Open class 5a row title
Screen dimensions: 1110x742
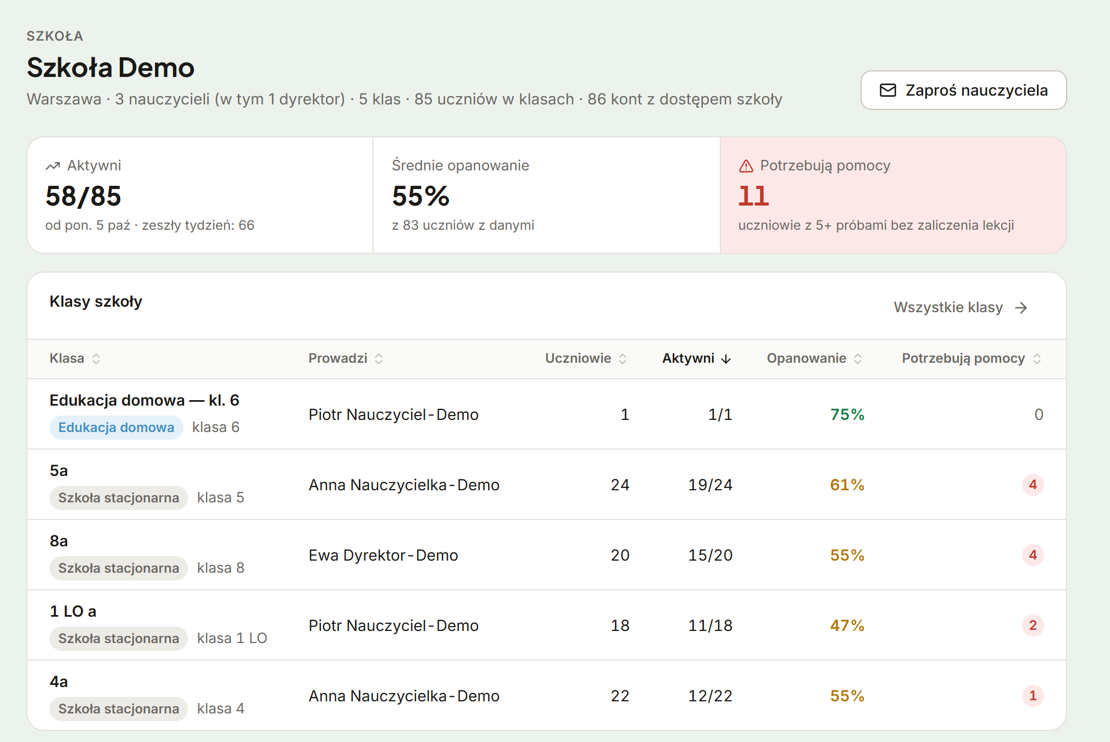[x=59, y=470]
